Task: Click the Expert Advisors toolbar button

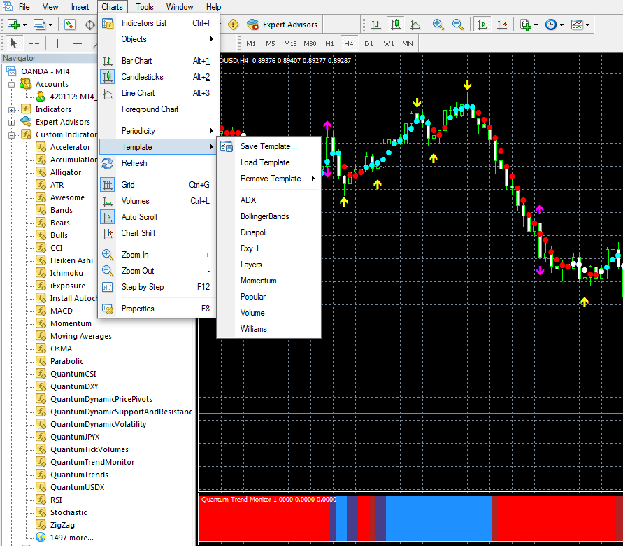Action: click(x=282, y=24)
